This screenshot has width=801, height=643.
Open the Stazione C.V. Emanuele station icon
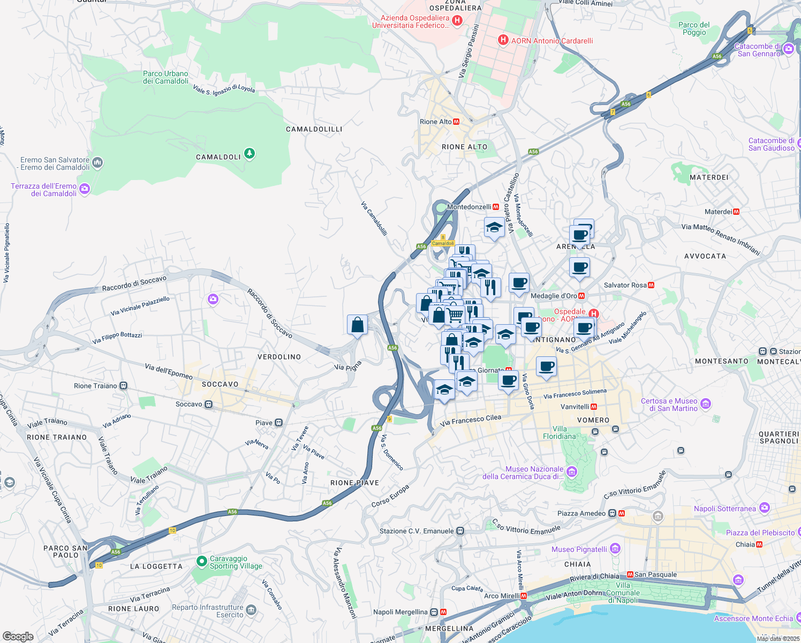coord(460,531)
